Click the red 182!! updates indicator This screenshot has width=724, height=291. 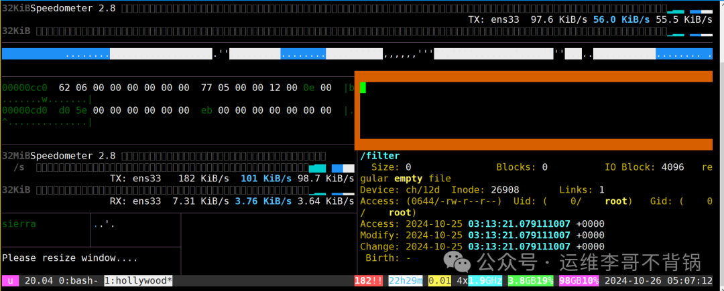369,280
